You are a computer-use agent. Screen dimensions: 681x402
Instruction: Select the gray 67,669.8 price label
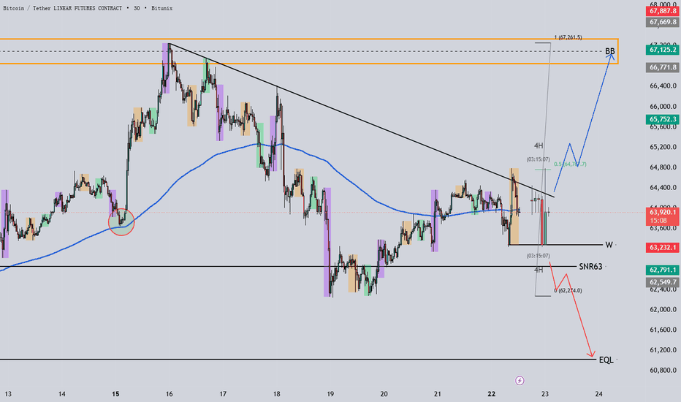point(662,22)
